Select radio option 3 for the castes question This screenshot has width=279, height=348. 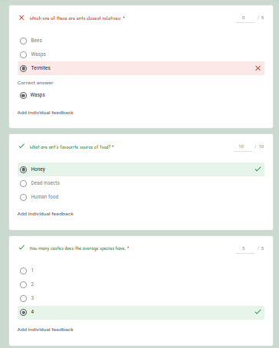pyautogui.click(x=23, y=298)
